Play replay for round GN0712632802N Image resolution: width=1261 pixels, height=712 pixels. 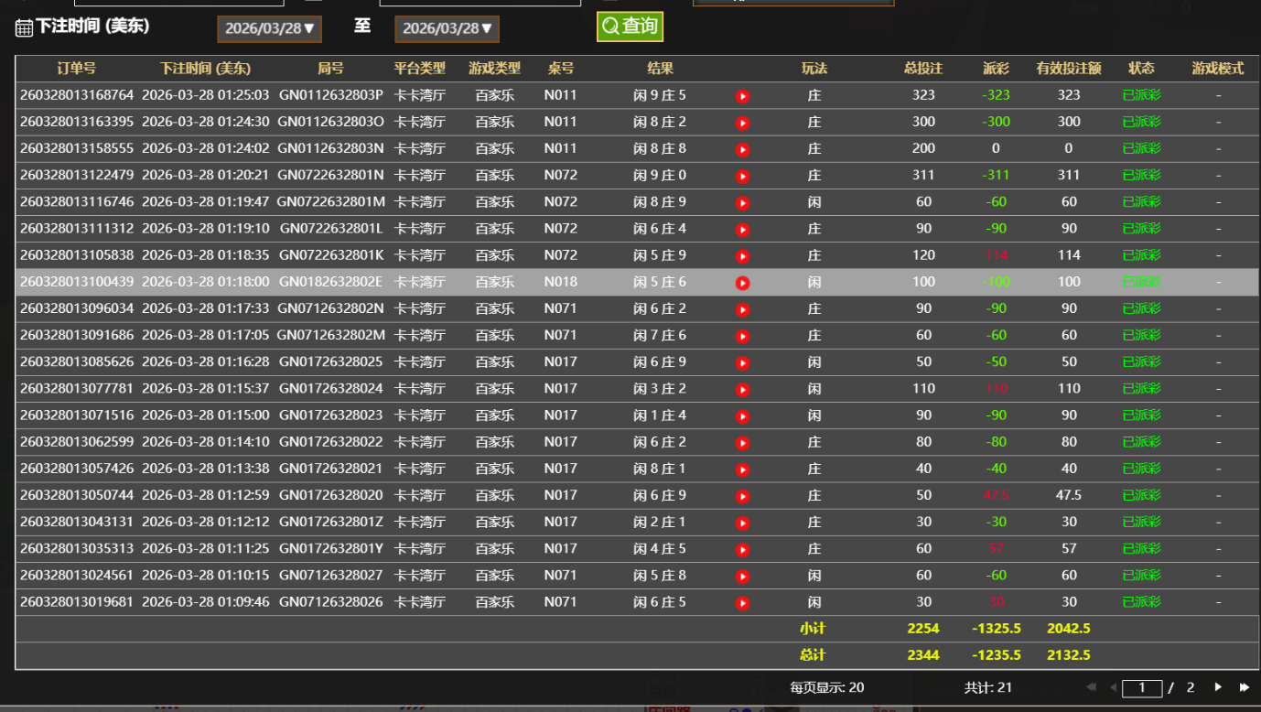point(742,309)
